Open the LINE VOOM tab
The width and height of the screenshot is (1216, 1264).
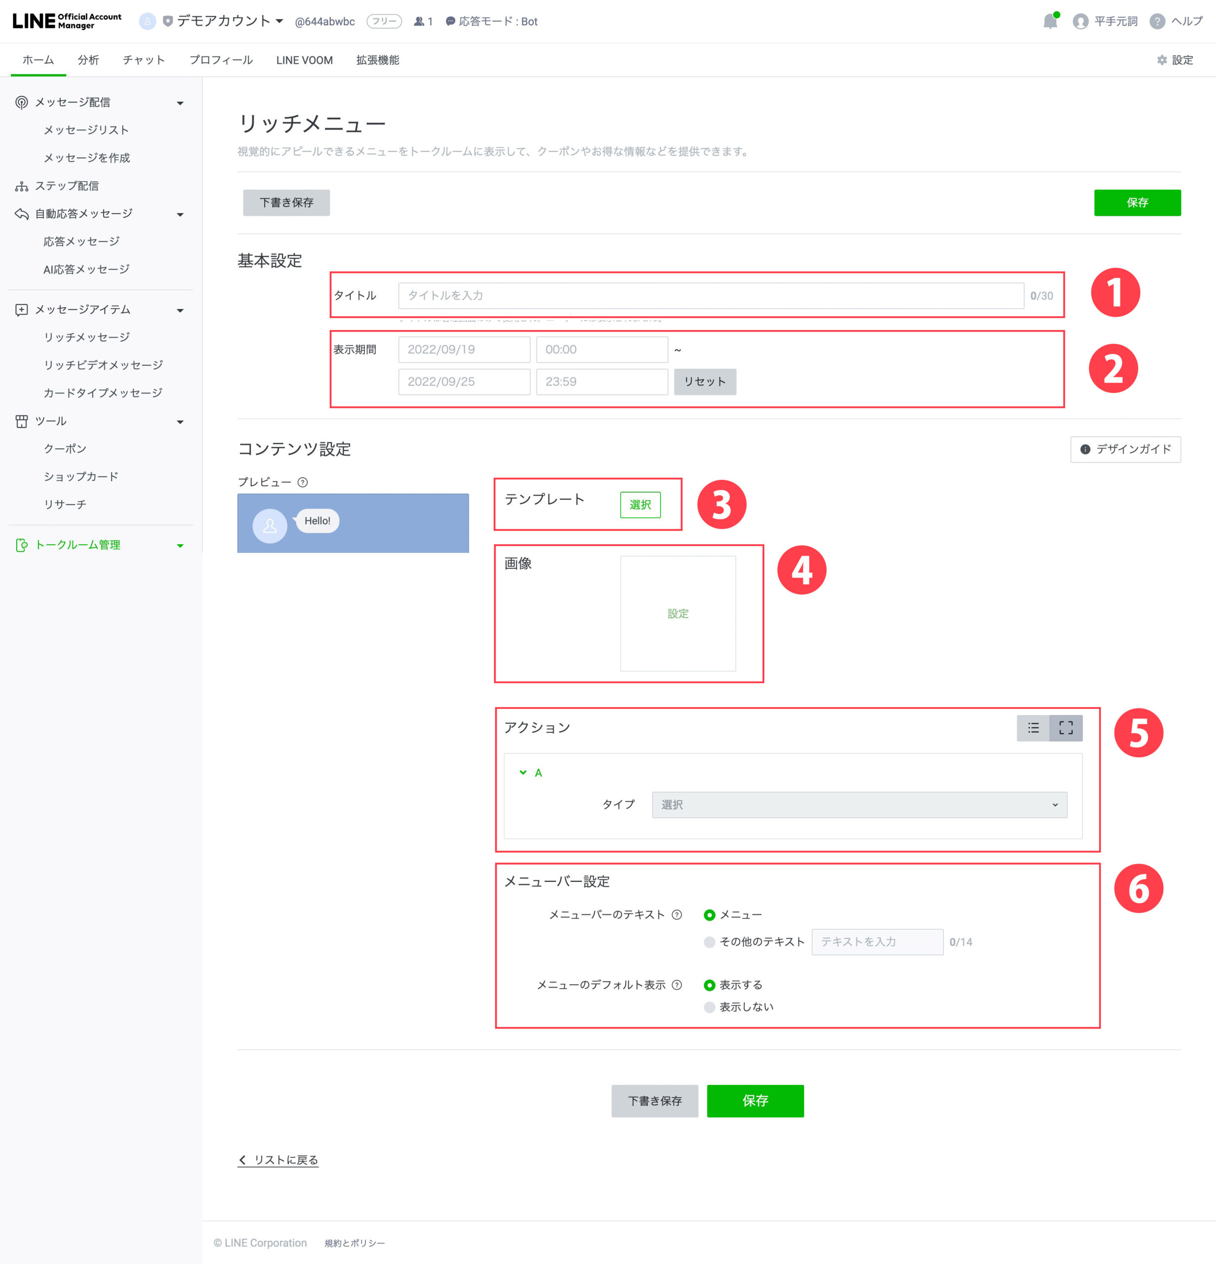pos(304,60)
